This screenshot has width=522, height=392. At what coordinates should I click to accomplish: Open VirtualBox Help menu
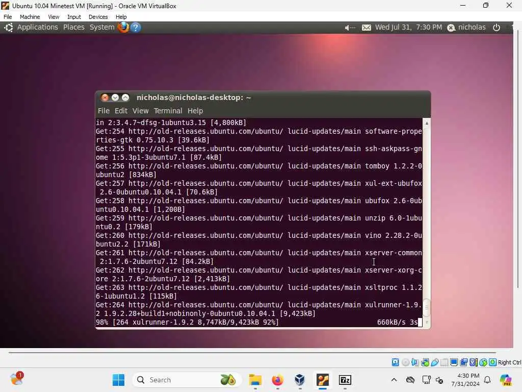coord(121,17)
